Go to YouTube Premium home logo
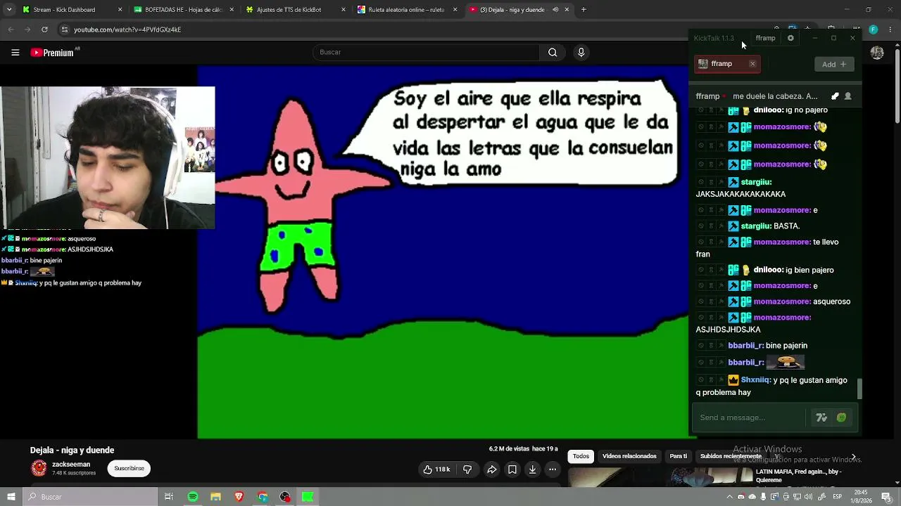This screenshot has height=506, width=901. pos(52,53)
